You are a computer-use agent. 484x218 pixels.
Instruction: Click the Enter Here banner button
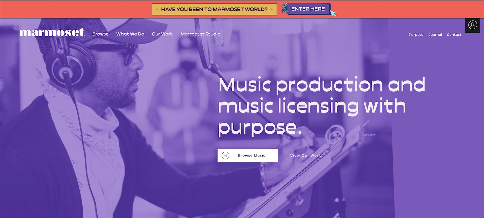309,9
